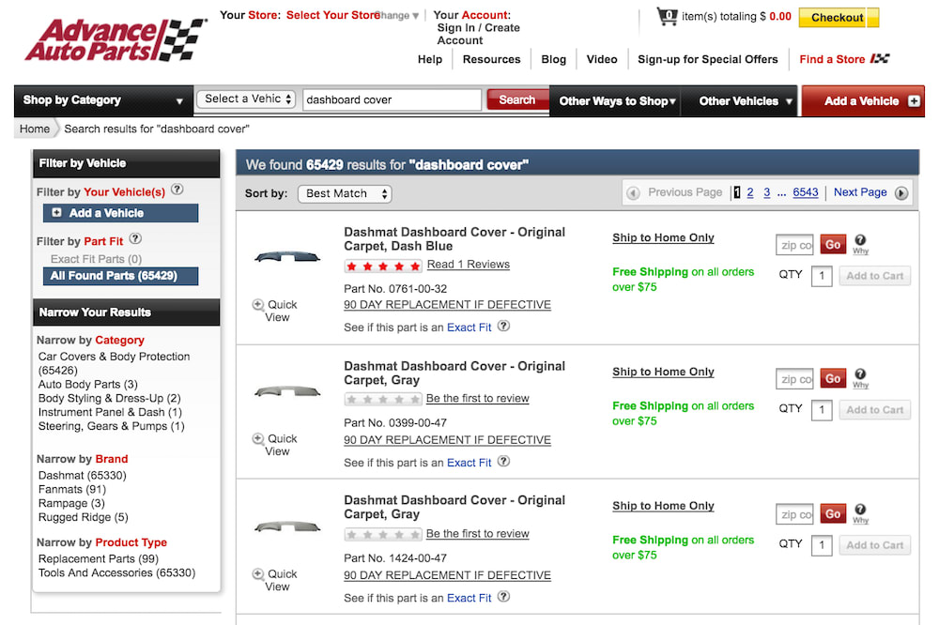Open the Video menu item
The image size is (939, 625).
602,59
